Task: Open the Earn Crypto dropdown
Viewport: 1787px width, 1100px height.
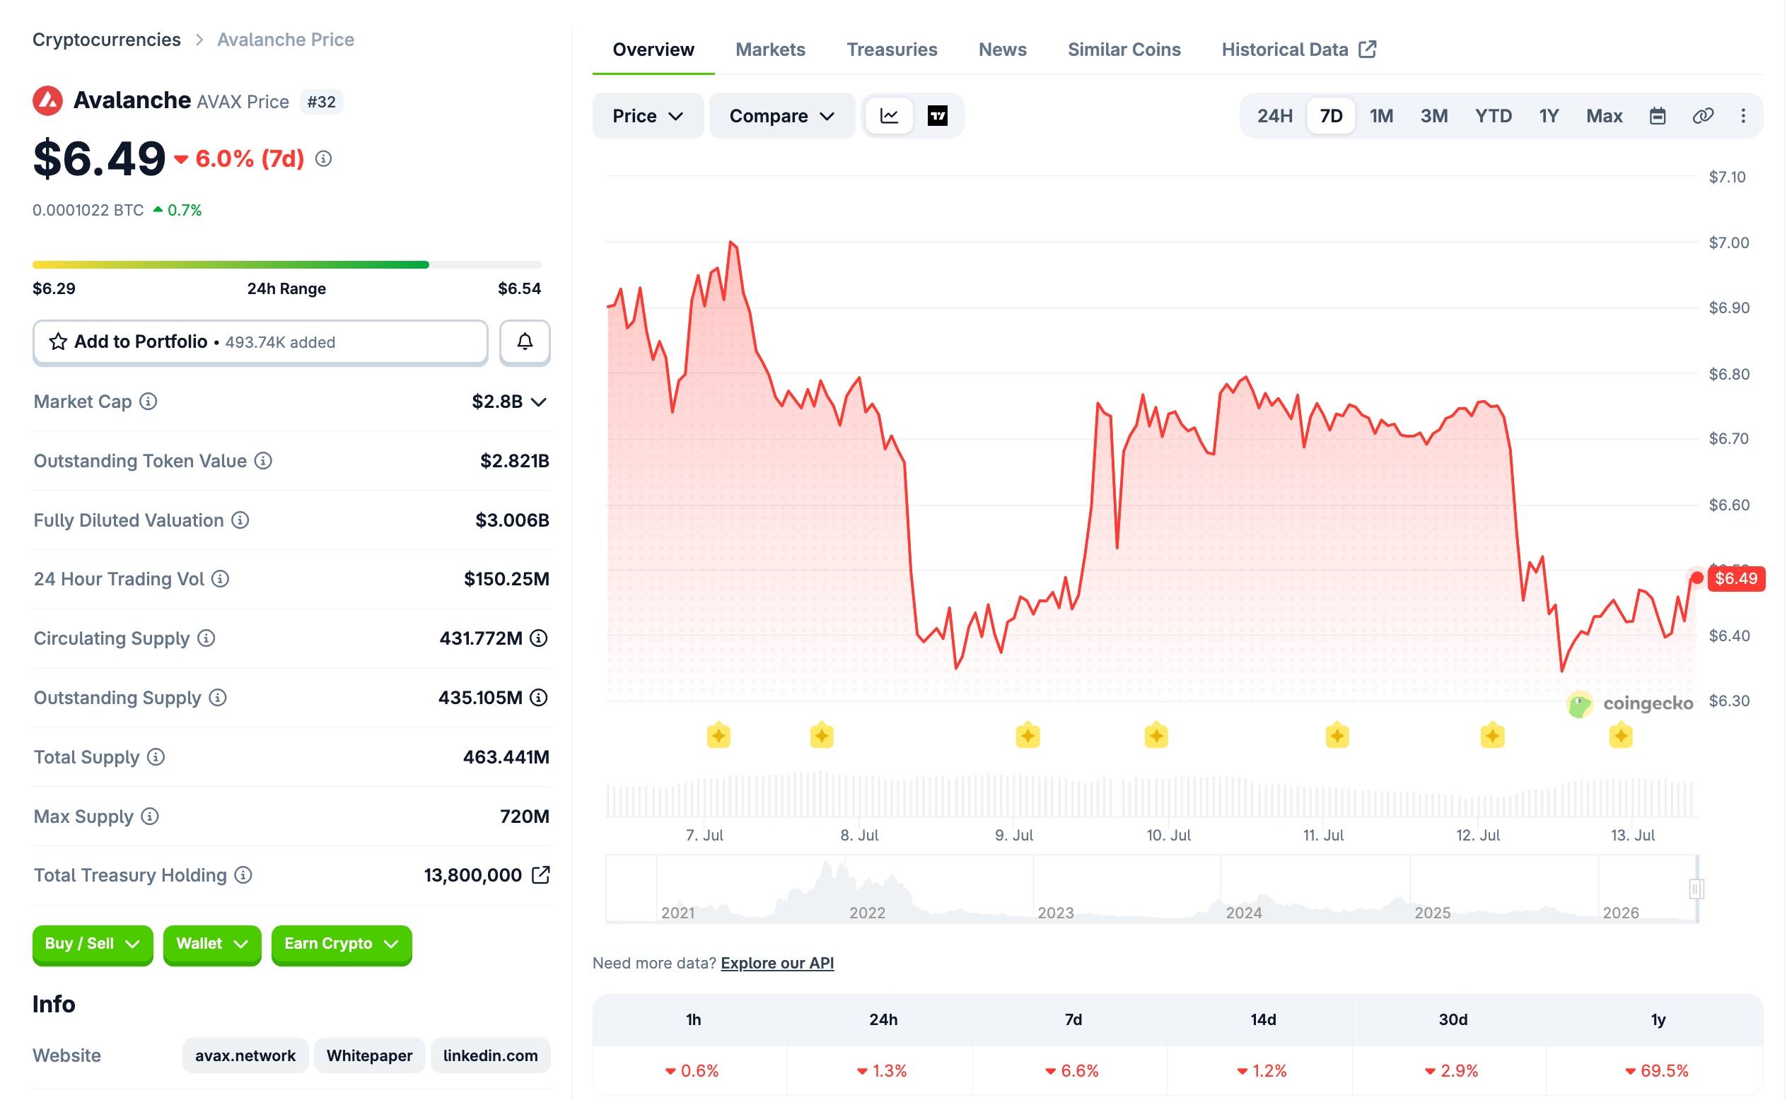Action: [x=342, y=945]
